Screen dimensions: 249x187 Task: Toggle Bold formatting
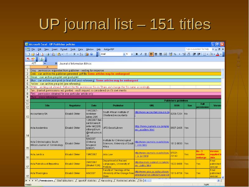pos(137,54)
